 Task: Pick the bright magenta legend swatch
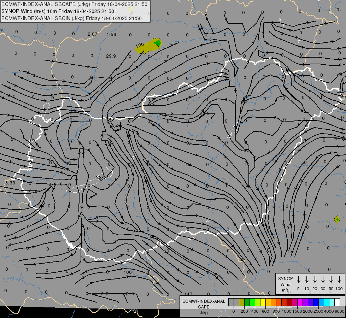(300, 302)
